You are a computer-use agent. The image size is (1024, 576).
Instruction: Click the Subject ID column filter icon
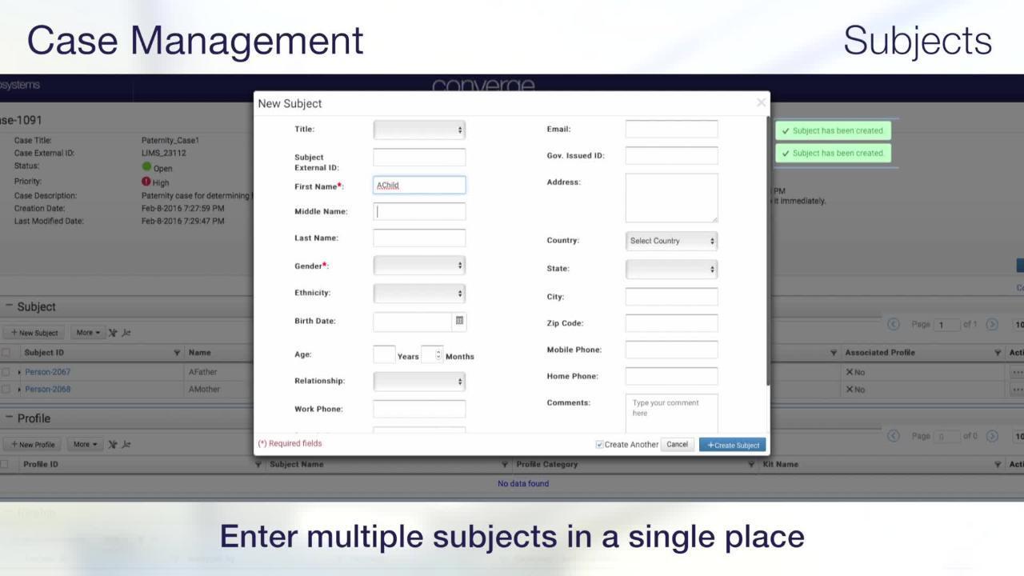177,353
